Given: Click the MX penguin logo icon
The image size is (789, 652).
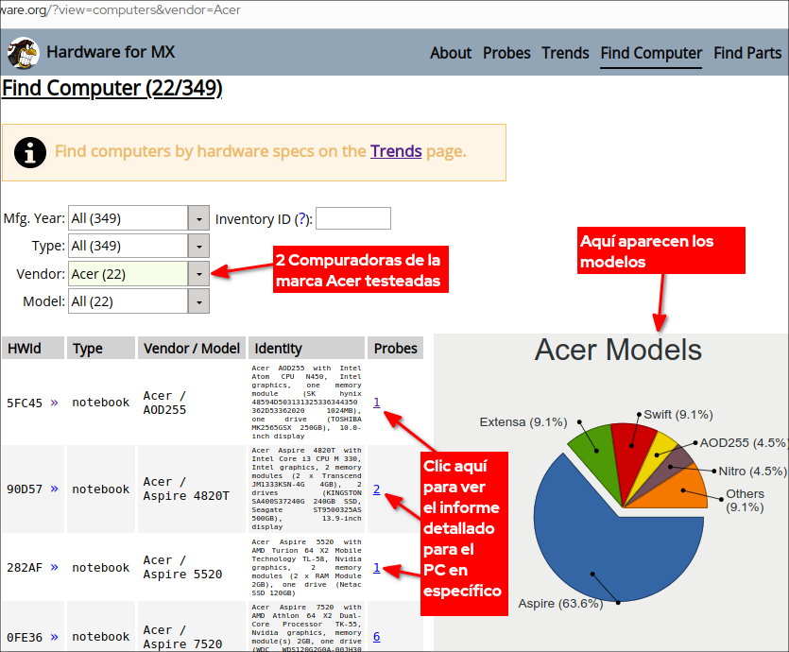Looking at the screenshot, I should 23,53.
